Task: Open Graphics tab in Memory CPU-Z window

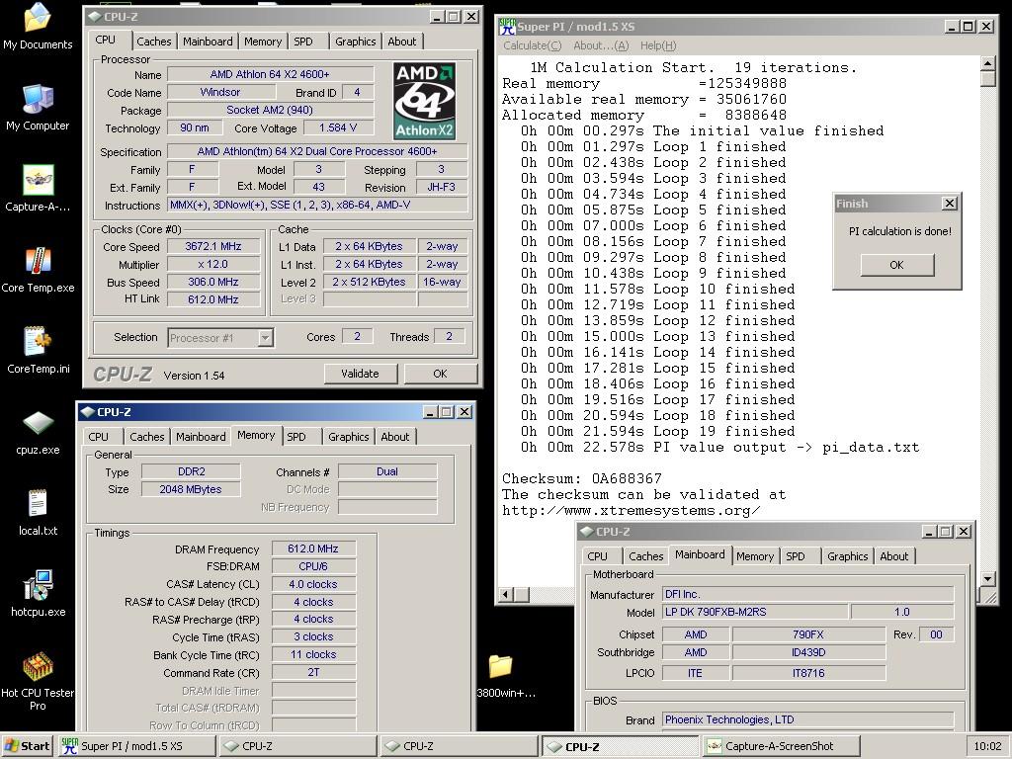Action: pyautogui.click(x=349, y=437)
